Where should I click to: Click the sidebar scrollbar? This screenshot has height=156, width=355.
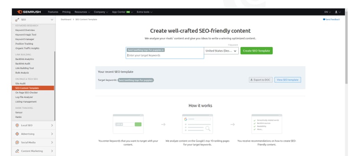[54, 86]
